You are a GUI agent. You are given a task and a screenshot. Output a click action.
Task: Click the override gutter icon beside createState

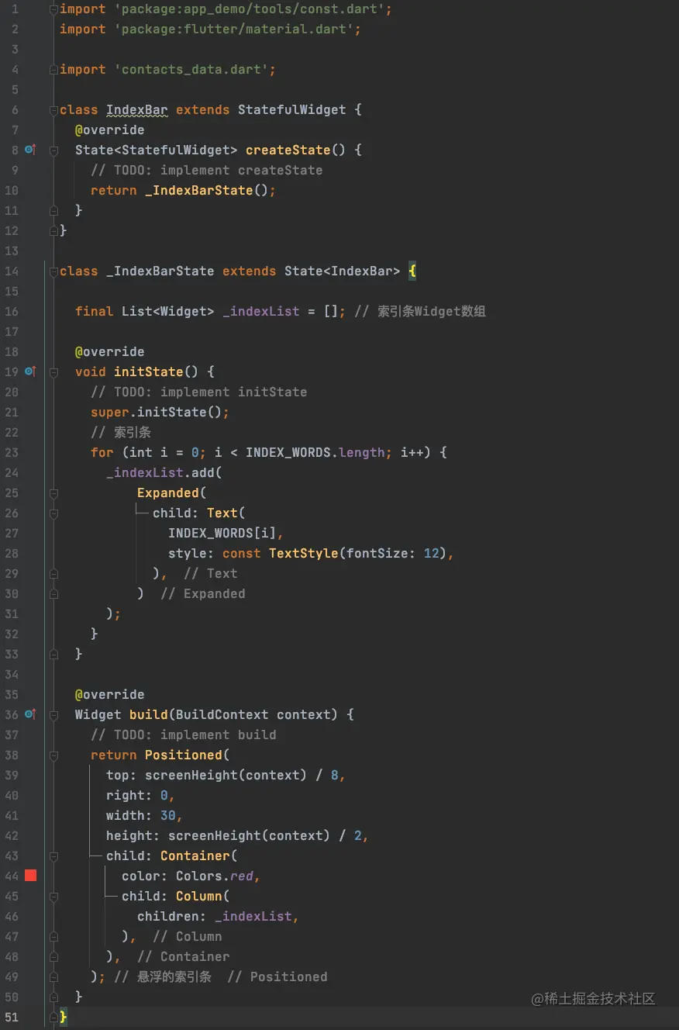pyautogui.click(x=29, y=150)
